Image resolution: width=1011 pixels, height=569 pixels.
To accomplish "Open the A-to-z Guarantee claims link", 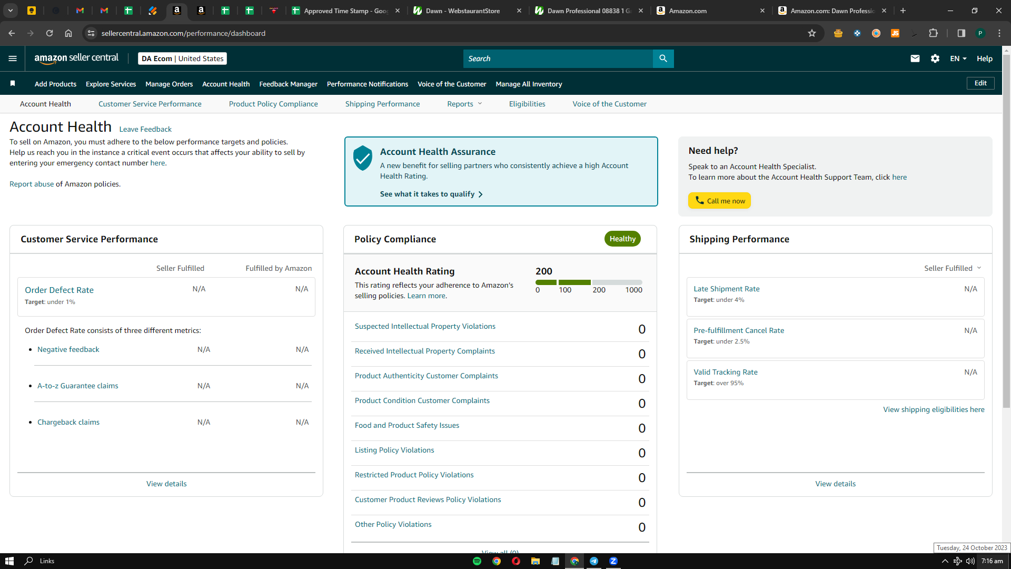I will point(78,386).
